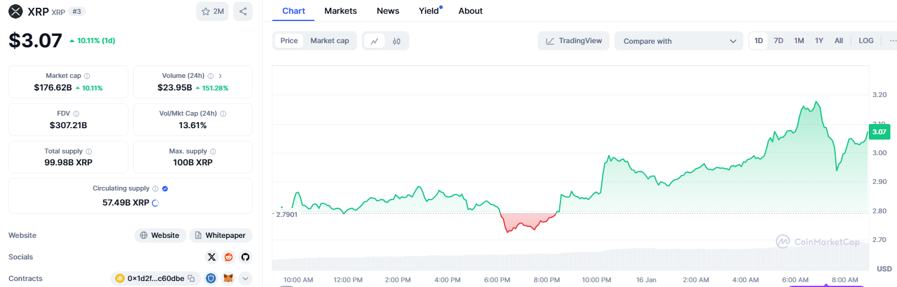Click the 0x1d2f...c60dbe contract chip

pos(155,279)
